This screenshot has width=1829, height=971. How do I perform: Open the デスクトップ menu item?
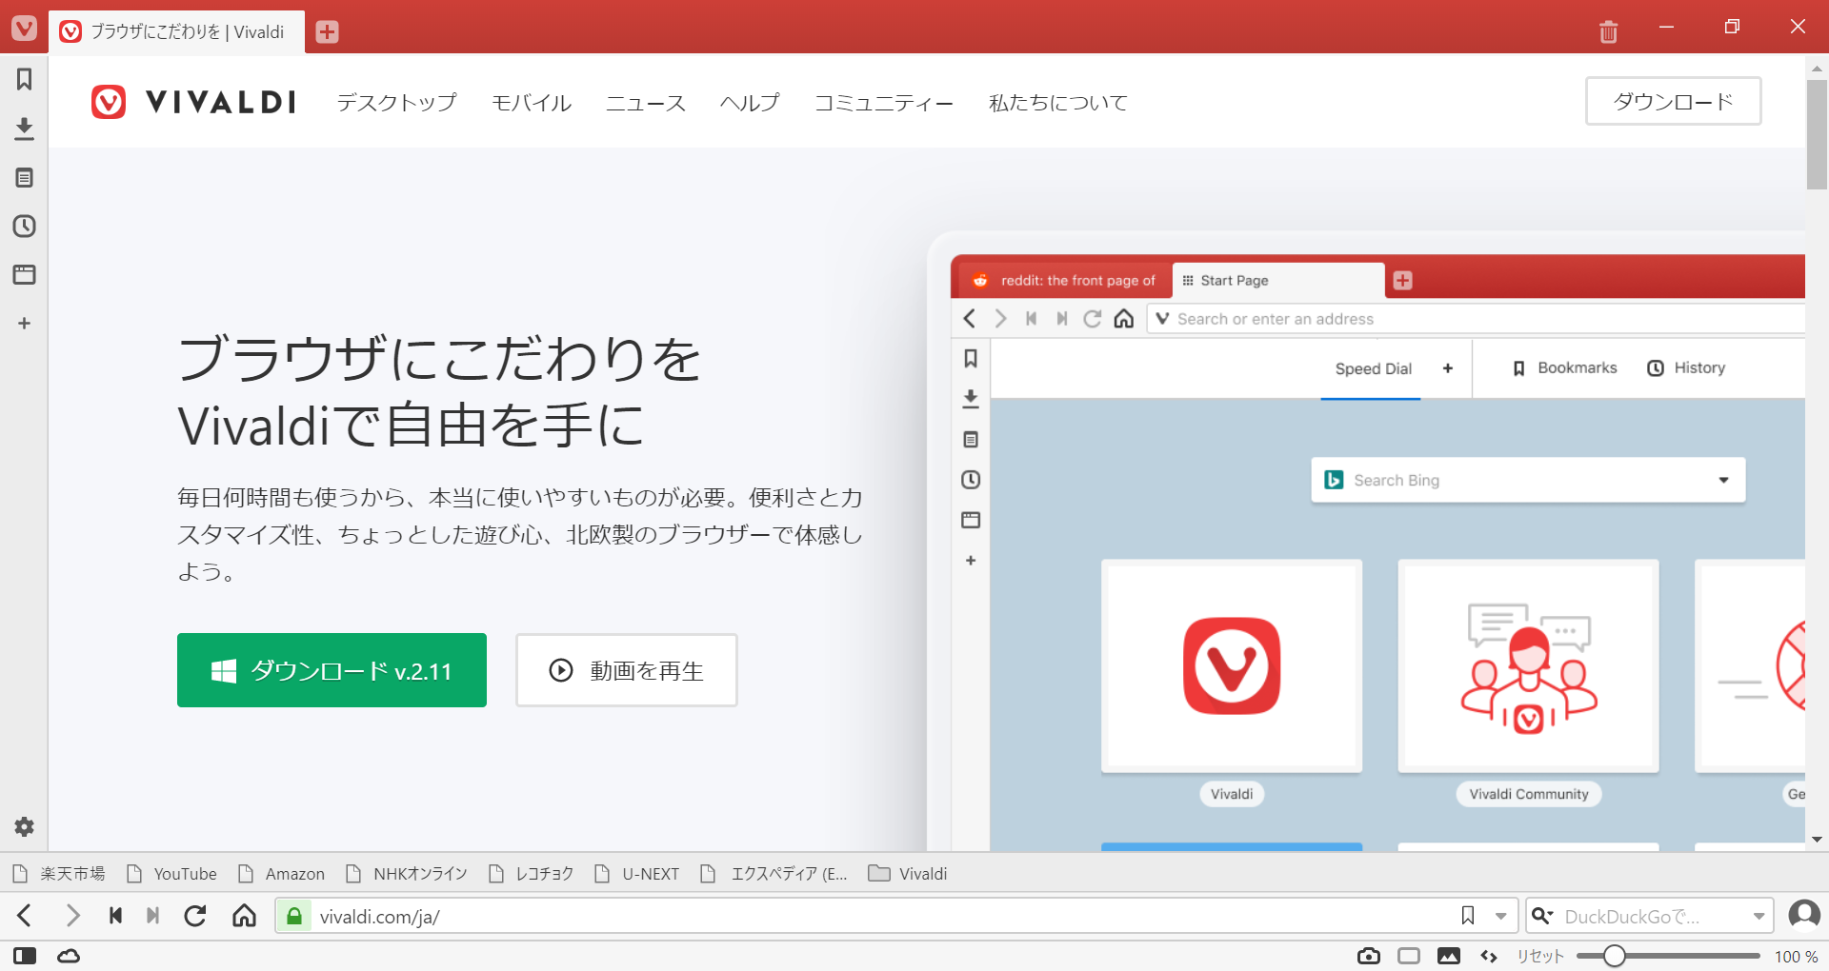[x=396, y=102]
